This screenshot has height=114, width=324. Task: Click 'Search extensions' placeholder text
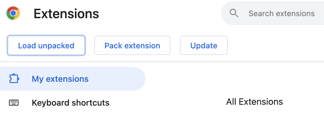point(281,14)
